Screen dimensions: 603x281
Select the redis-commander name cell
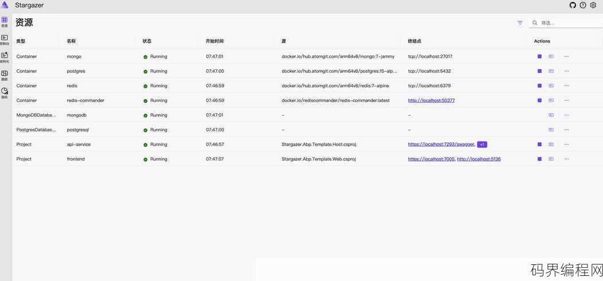click(85, 100)
